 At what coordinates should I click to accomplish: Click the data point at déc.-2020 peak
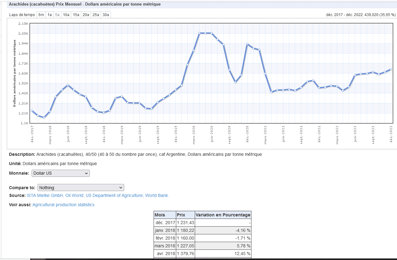point(247,44)
